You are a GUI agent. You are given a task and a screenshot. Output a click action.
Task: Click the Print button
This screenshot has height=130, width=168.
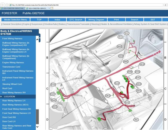pyautogui.click(x=116, y=20)
